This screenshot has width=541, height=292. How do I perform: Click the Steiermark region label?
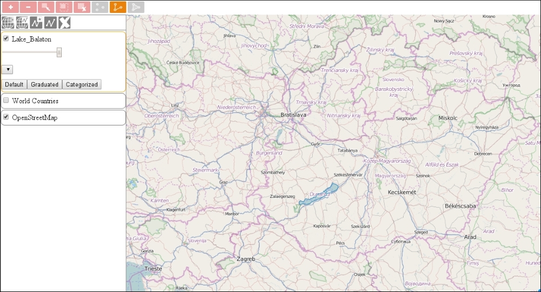(x=205, y=170)
